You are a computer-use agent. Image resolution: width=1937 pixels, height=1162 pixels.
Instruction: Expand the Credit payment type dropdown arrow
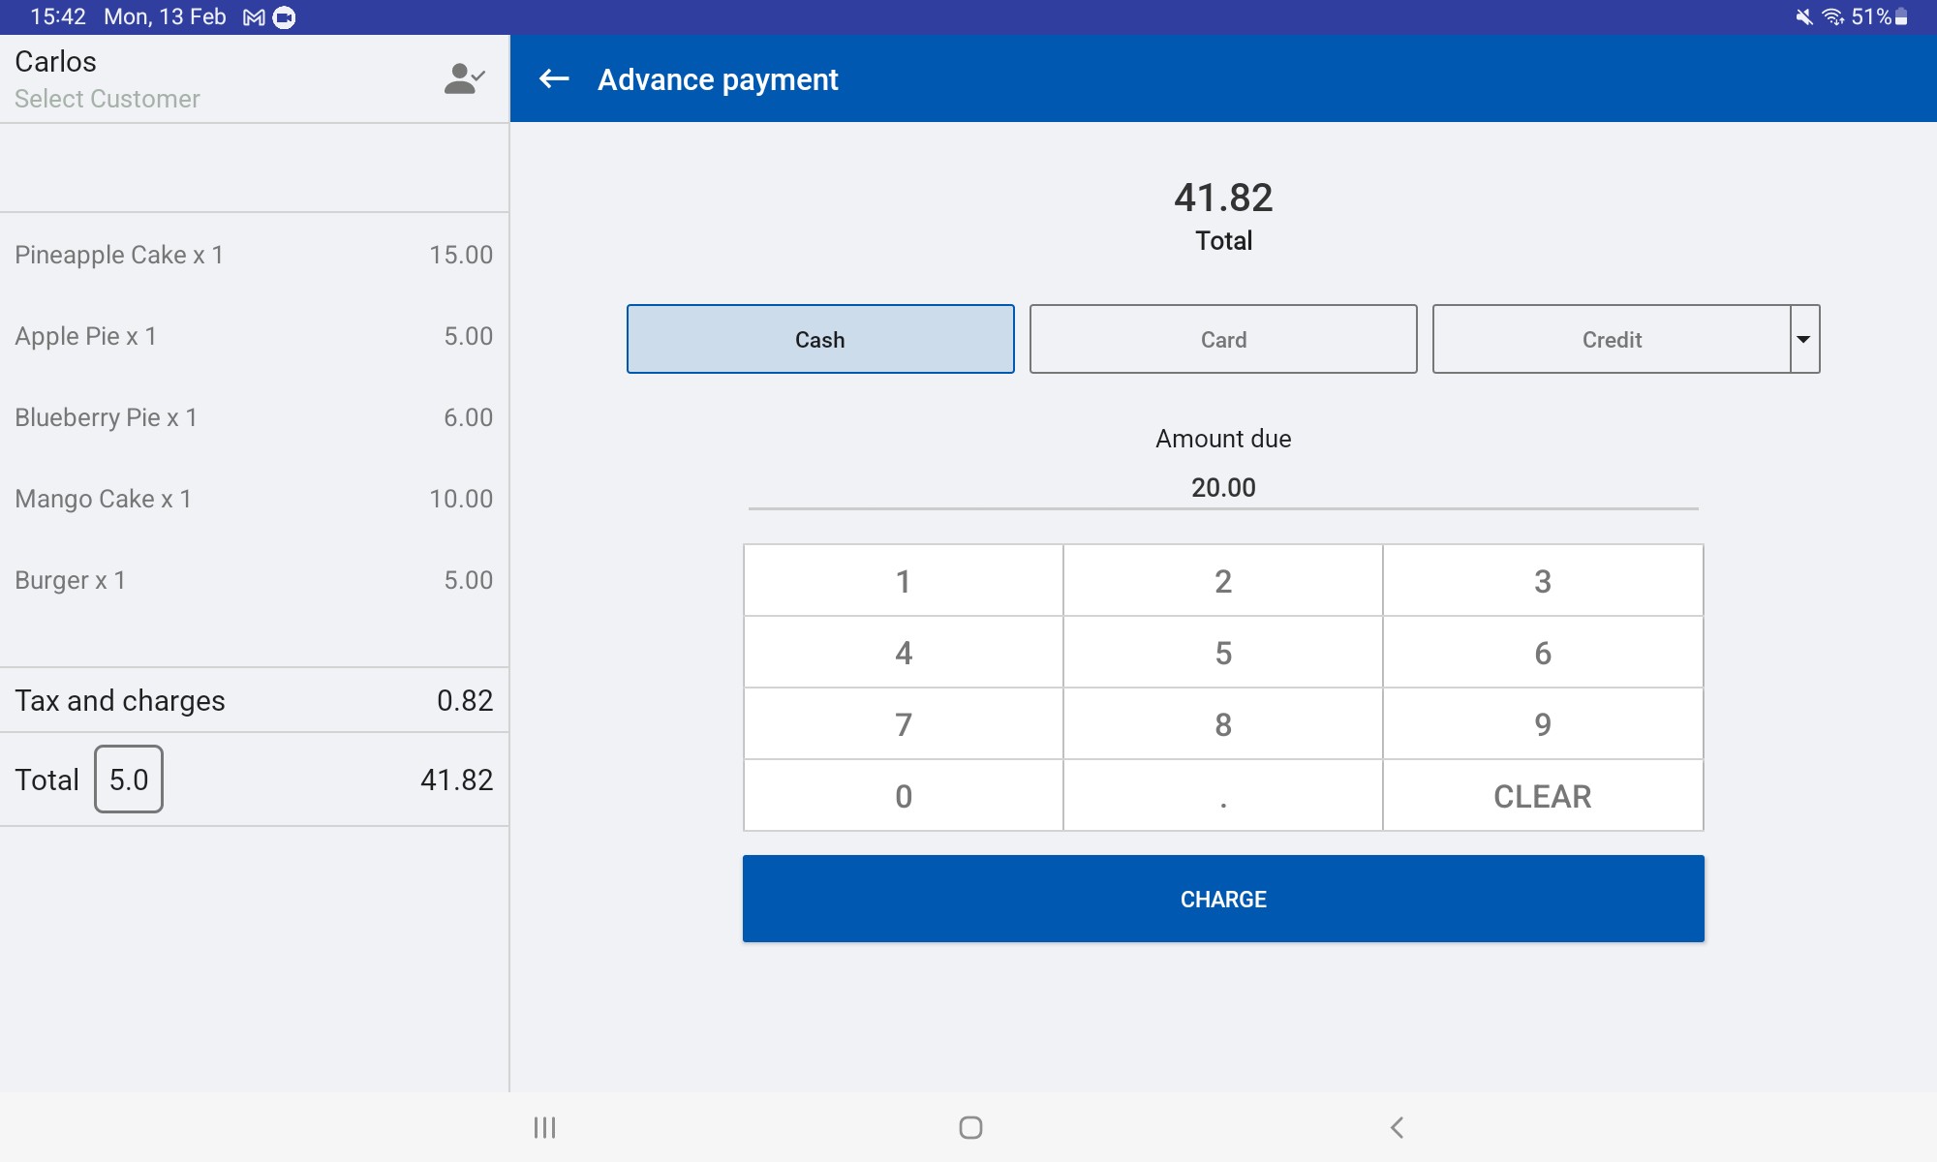[x=1804, y=339]
